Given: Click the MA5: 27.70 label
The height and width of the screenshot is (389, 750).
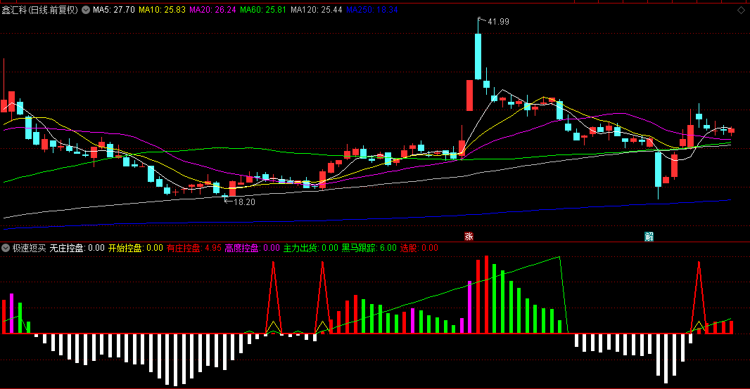Looking at the screenshot, I should tap(114, 10).
